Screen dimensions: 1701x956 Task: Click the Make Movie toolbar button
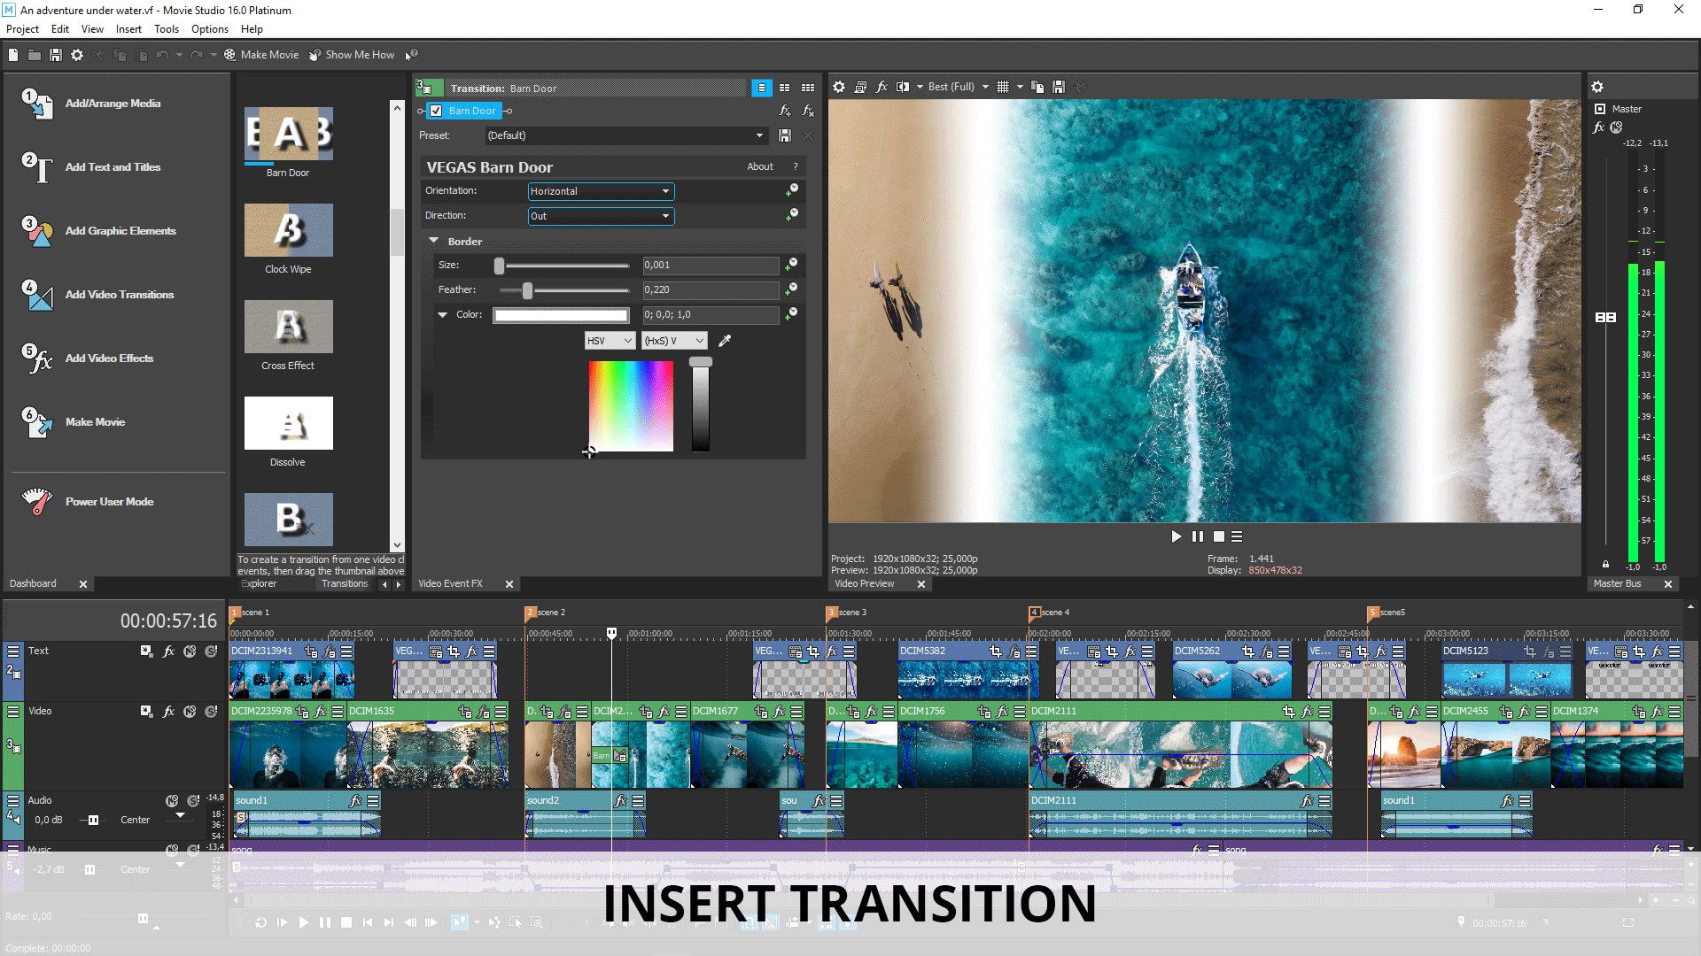(261, 55)
